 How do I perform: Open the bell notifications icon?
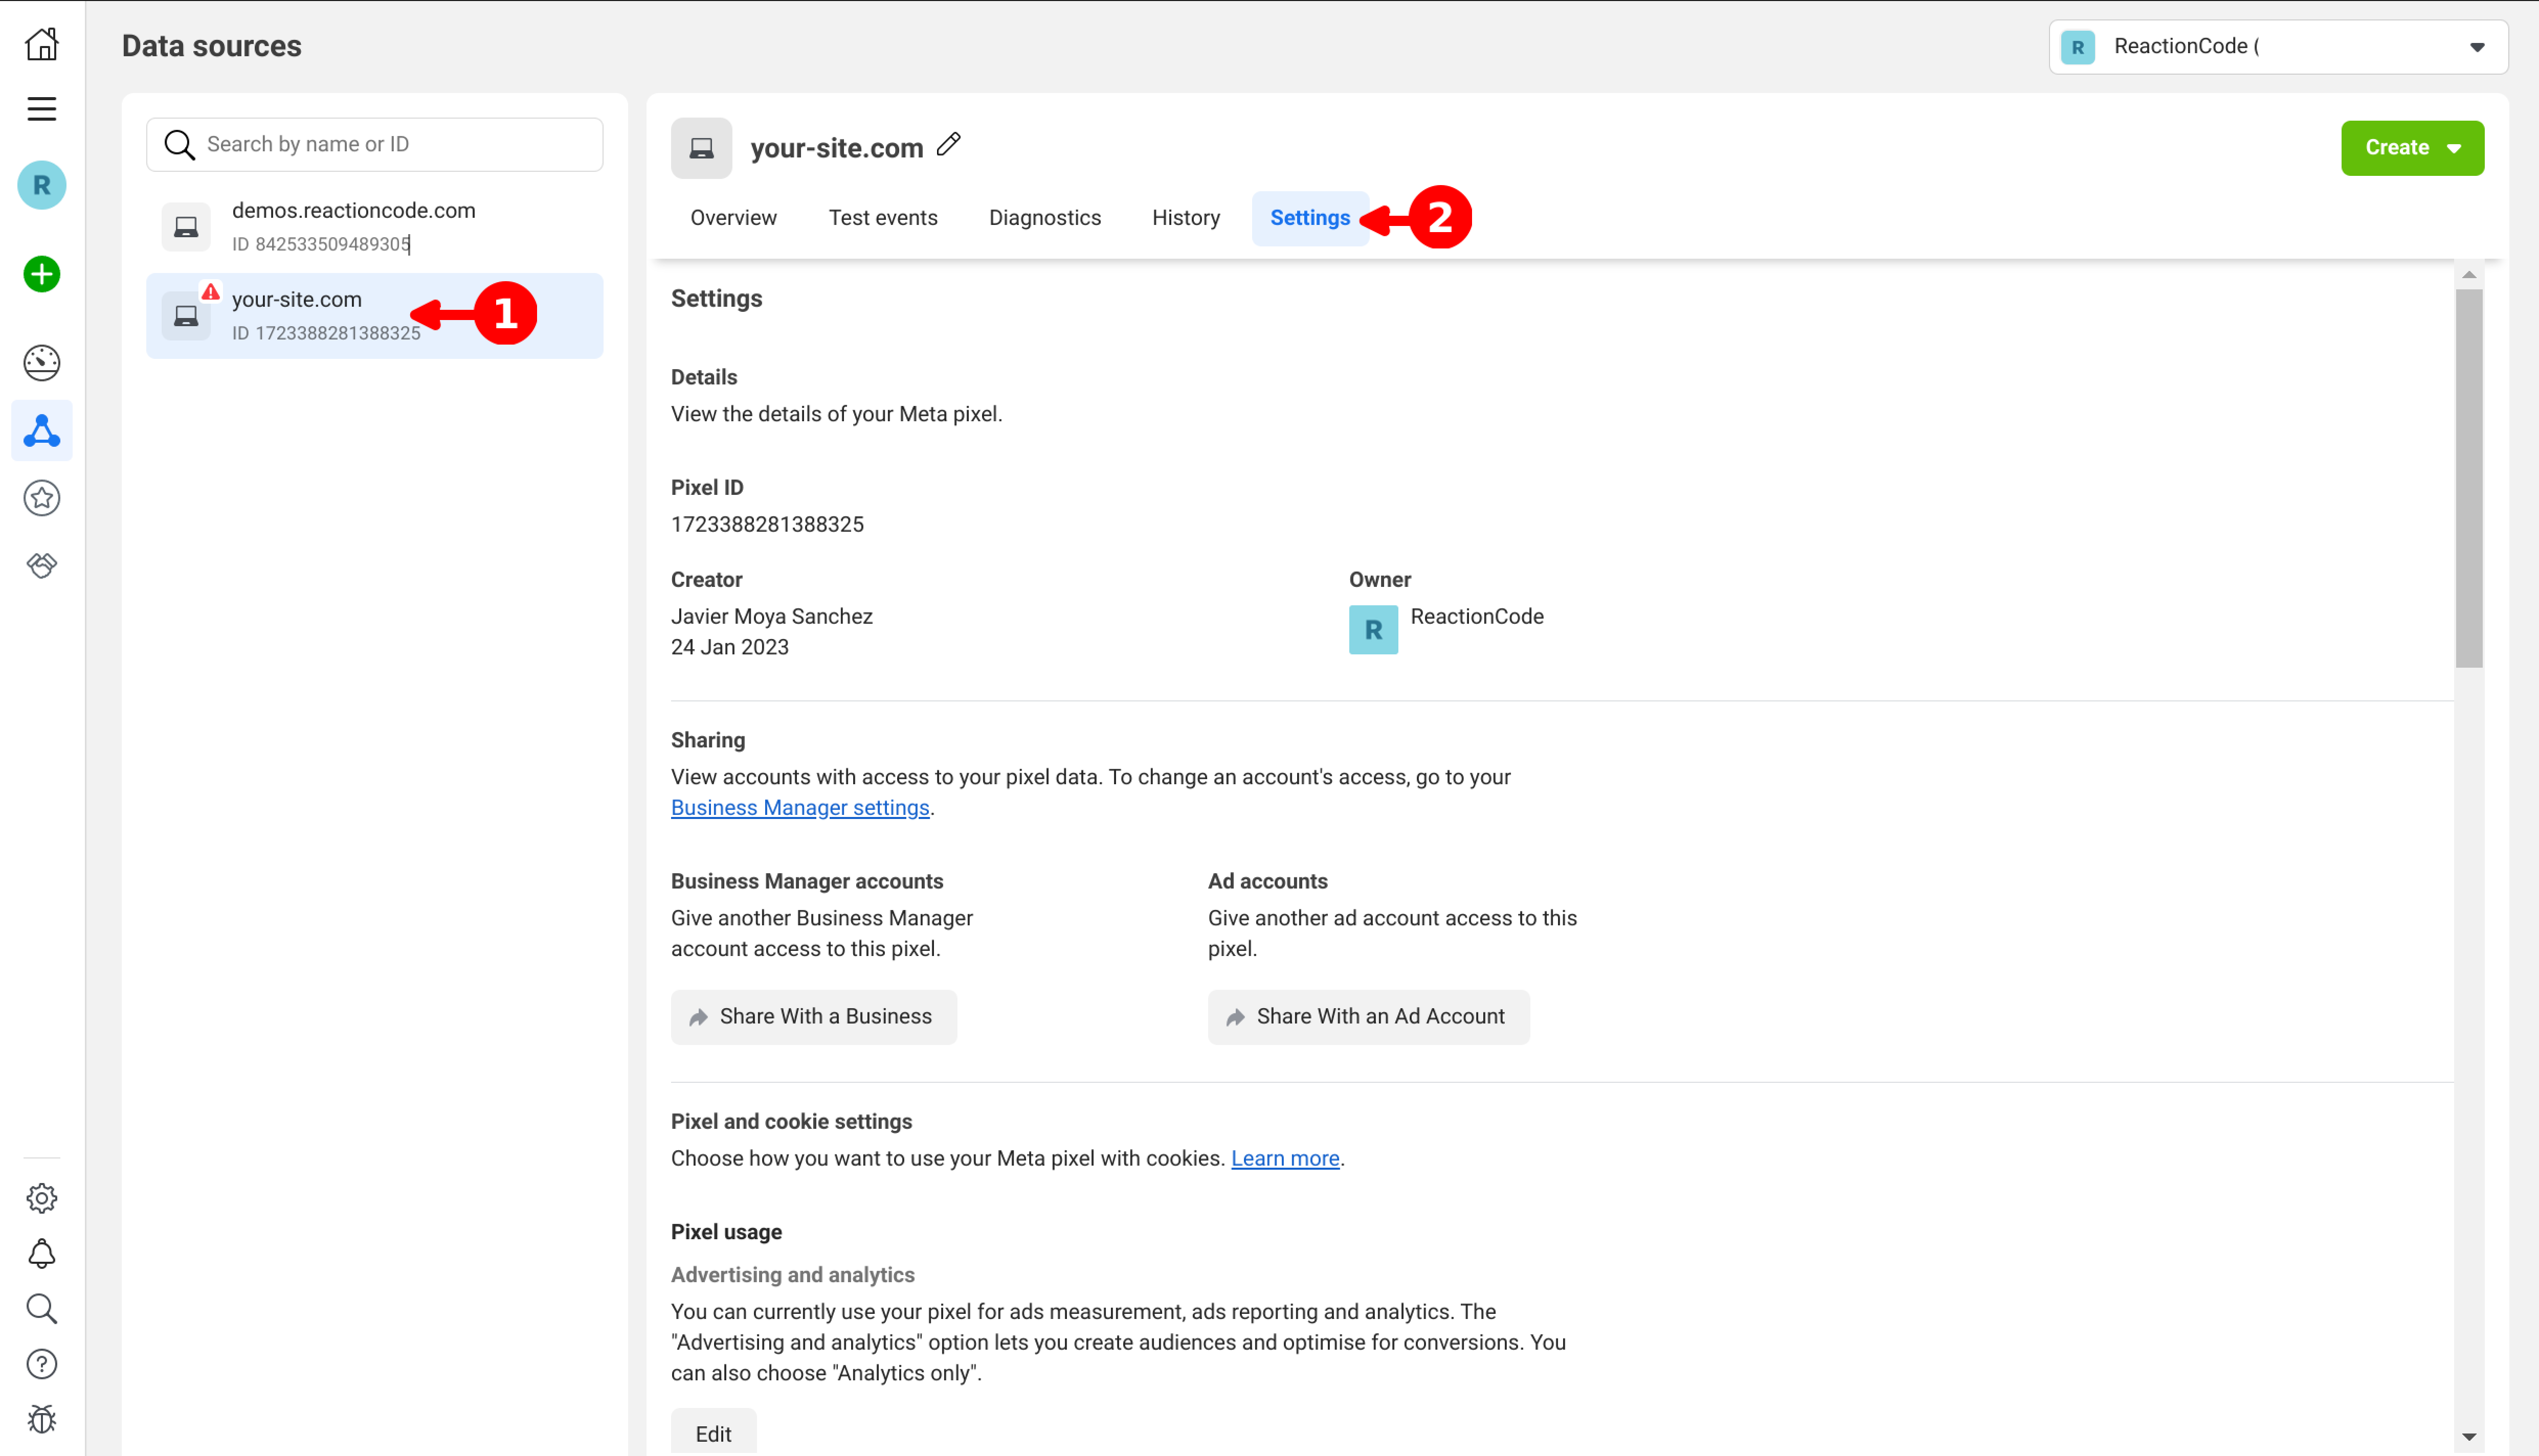pos(41,1254)
